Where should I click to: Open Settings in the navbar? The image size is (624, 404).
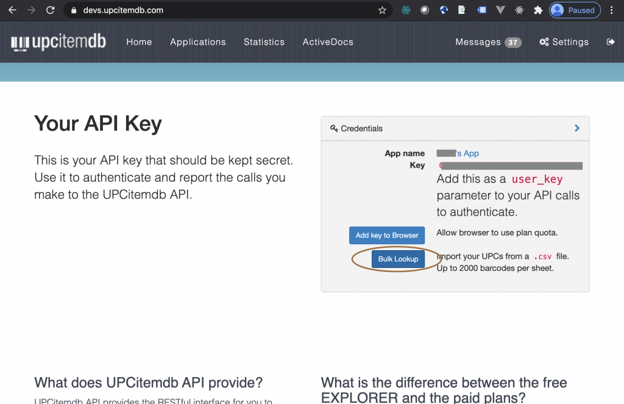(x=564, y=42)
